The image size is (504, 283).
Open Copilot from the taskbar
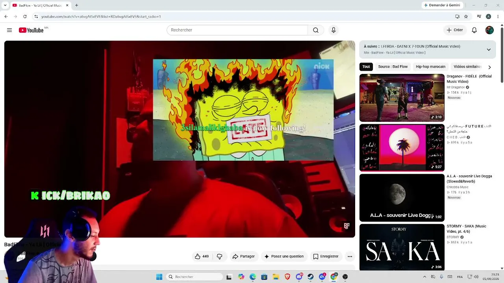(241, 277)
